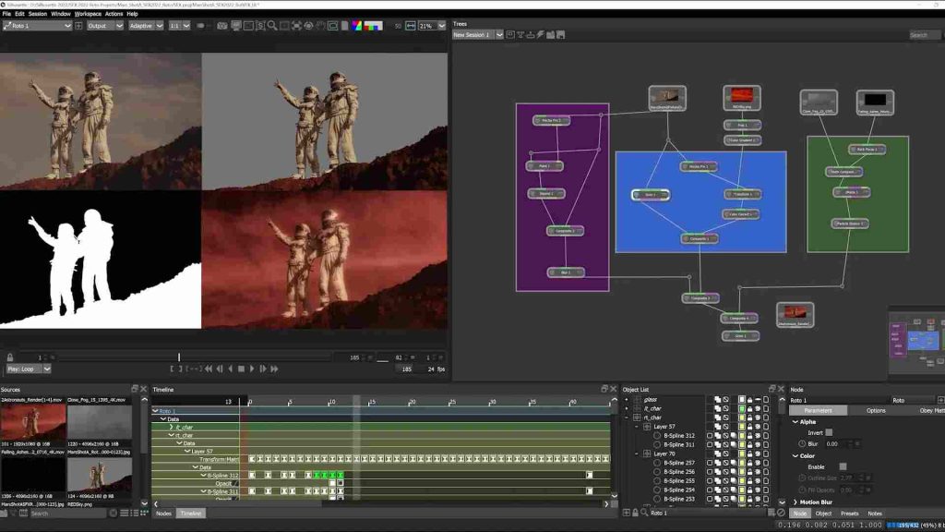Switch to the Object tab
This screenshot has width=945, height=532.
823,514
